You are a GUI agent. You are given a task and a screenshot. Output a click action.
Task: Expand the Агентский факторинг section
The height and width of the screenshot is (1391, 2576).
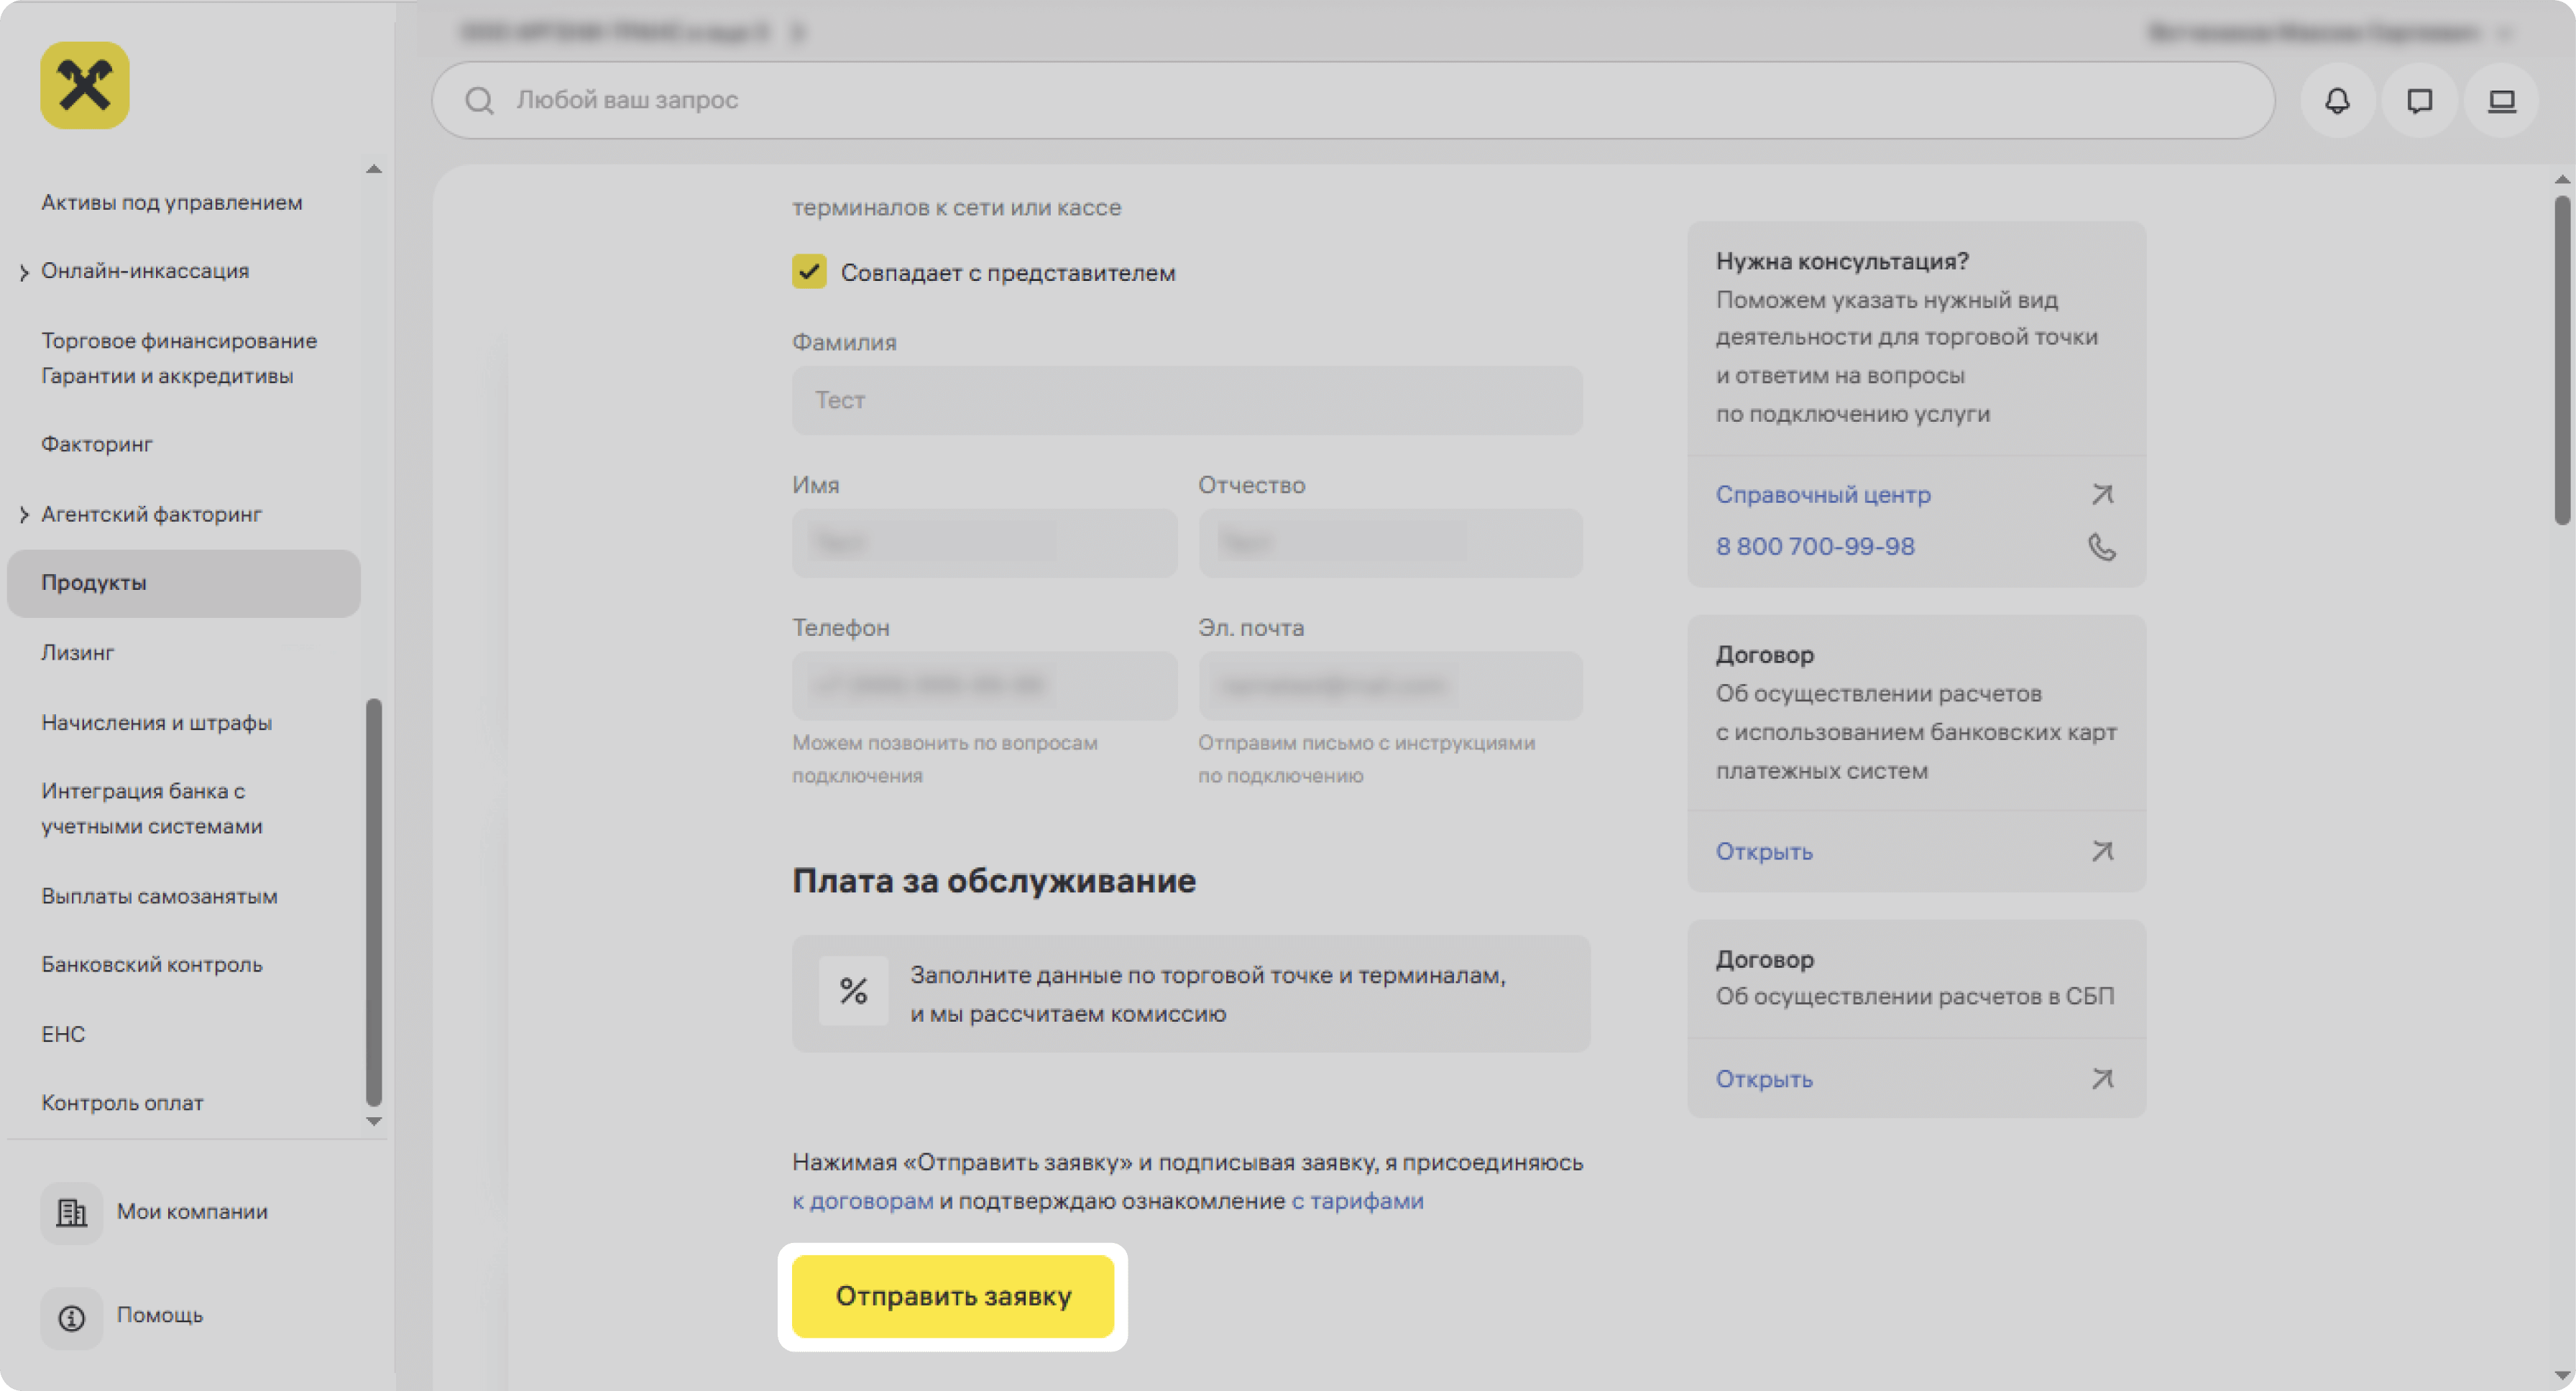click(24, 514)
